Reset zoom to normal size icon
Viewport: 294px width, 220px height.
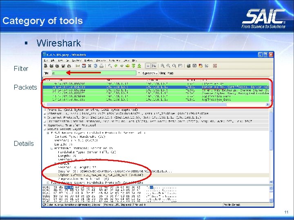pyautogui.click(x=174, y=66)
